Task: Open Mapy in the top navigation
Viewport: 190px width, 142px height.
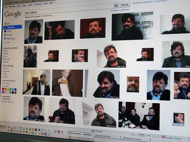Action: pyautogui.click(x=24, y=5)
